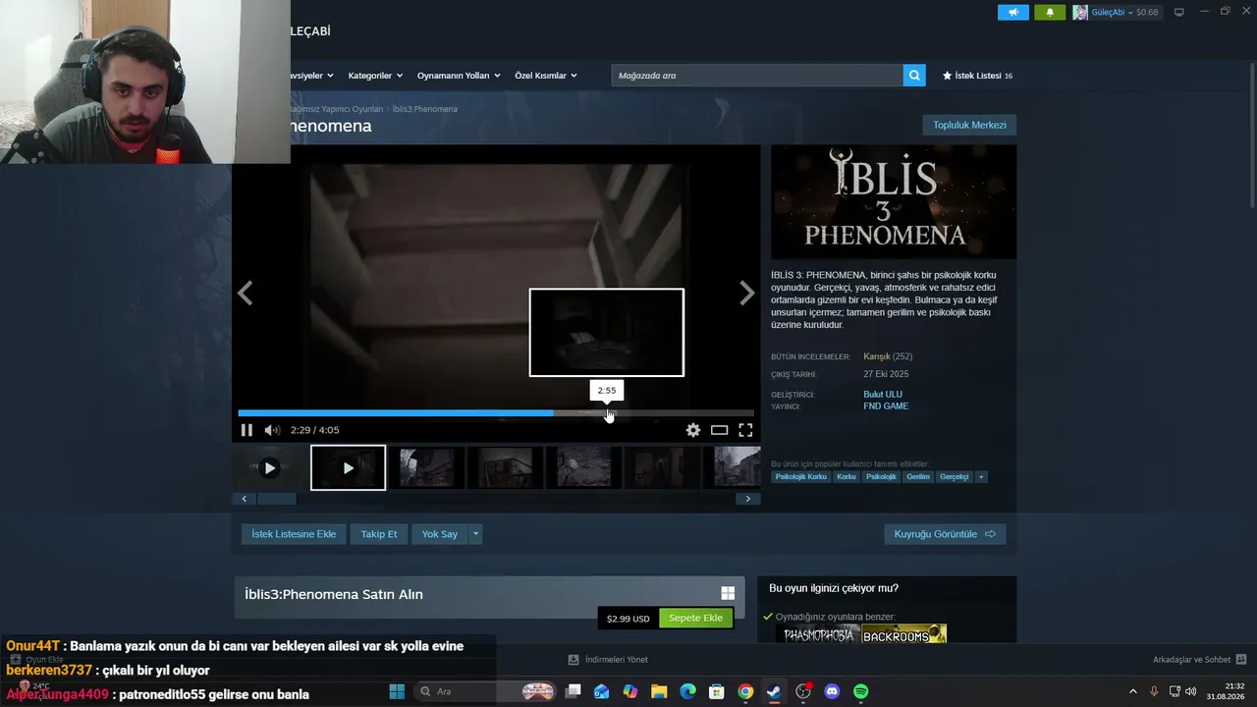Click the Yok Say button
Viewport: 1257px width, 707px height.
click(x=440, y=534)
